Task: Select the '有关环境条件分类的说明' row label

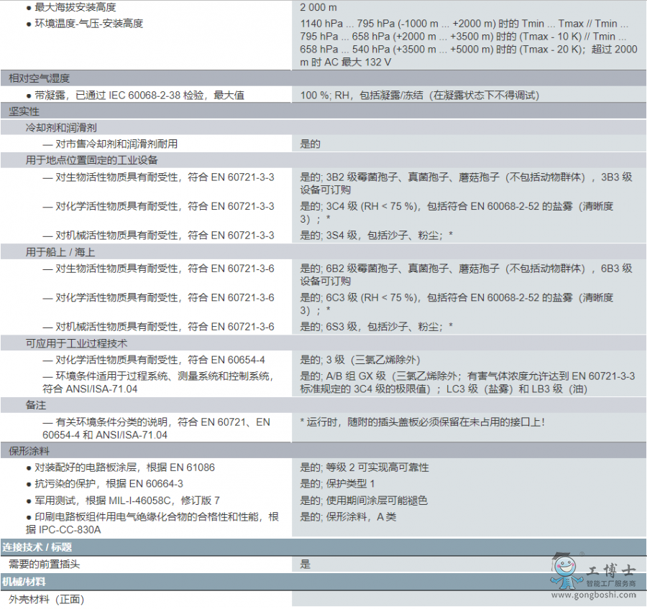Action: (157, 428)
